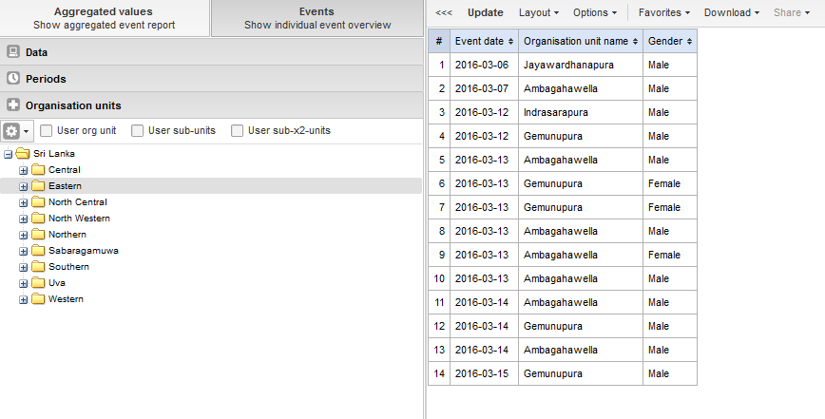The height and width of the screenshot is (419, 825).
Task: Sort by Gender column arrows
Action: tap(688, 42)
